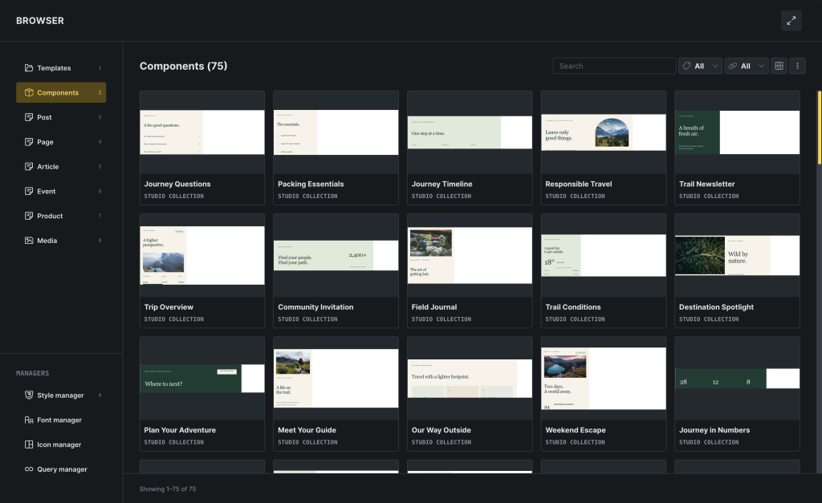Toggle the grid view layout icon
The image size is (822, 503).
pyautogui.click(x=779, y=66)
